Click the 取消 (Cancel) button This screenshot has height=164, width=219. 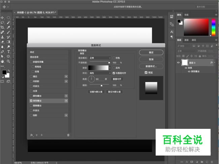pyautogui.click(x=151, y=59)
